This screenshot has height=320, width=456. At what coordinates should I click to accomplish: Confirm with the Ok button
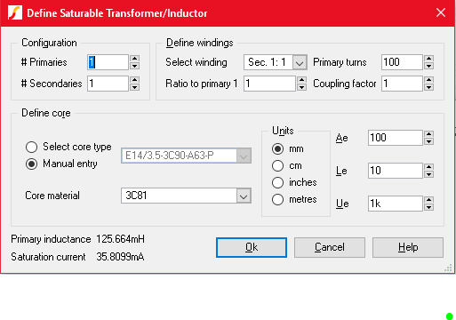pos(252,247)
